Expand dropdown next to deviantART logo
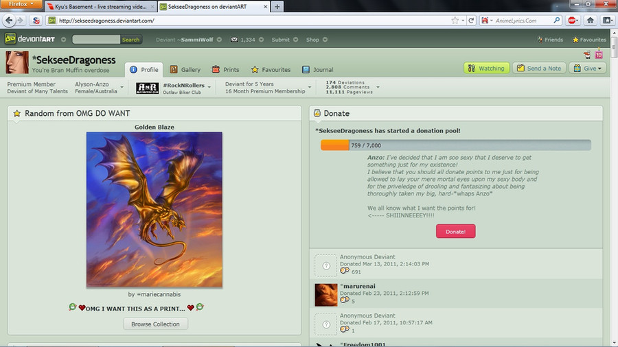The image size is (618, 347). (63, 40)
